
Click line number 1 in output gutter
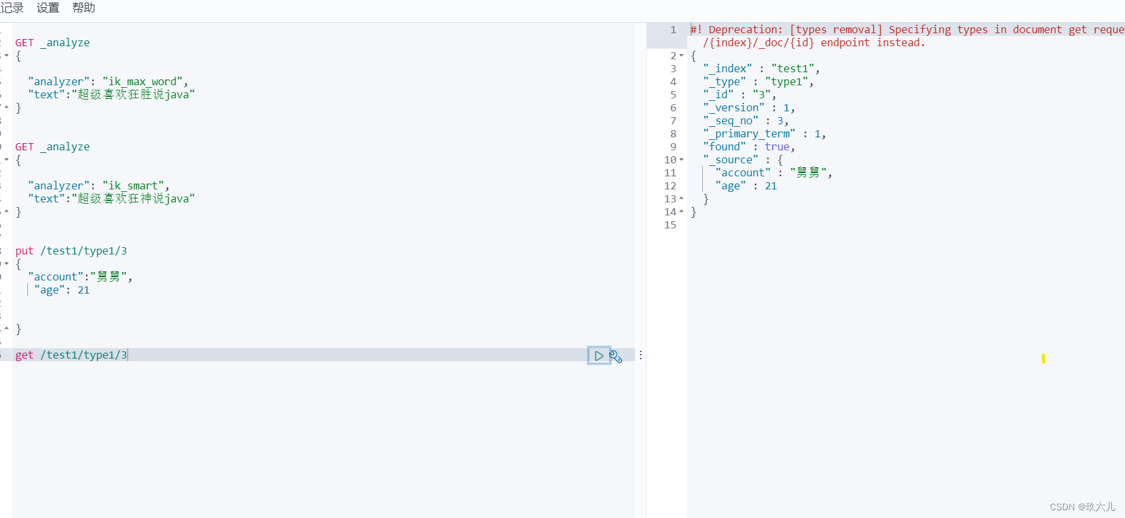673,30
